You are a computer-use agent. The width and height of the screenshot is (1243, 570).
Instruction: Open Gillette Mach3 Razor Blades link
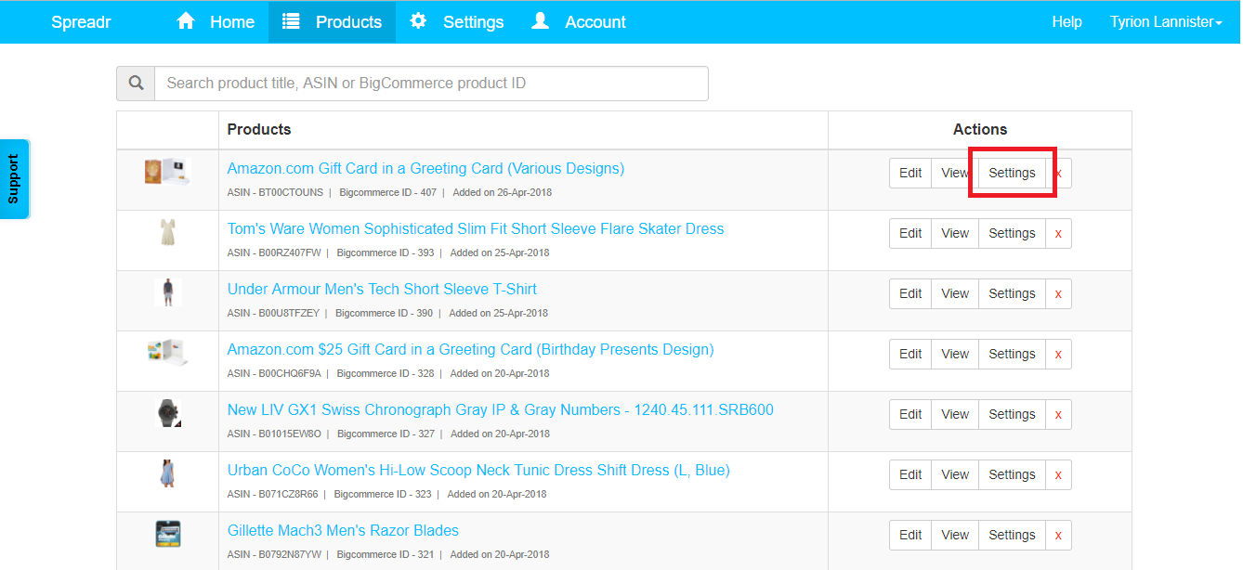(x=343, y=530)
